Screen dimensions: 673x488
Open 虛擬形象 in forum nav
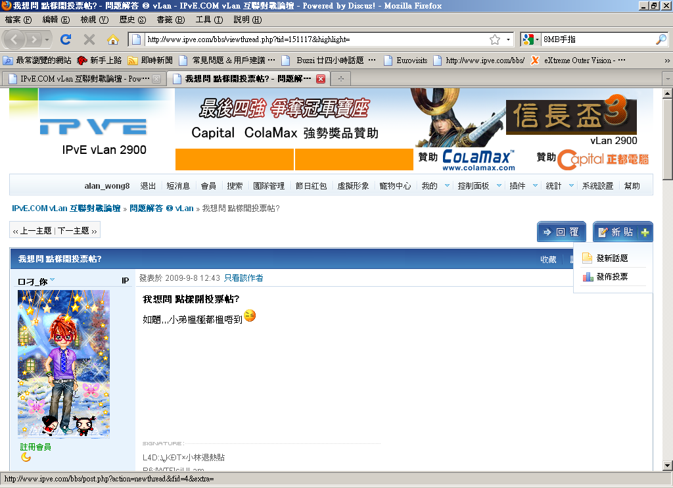(353, 186)
